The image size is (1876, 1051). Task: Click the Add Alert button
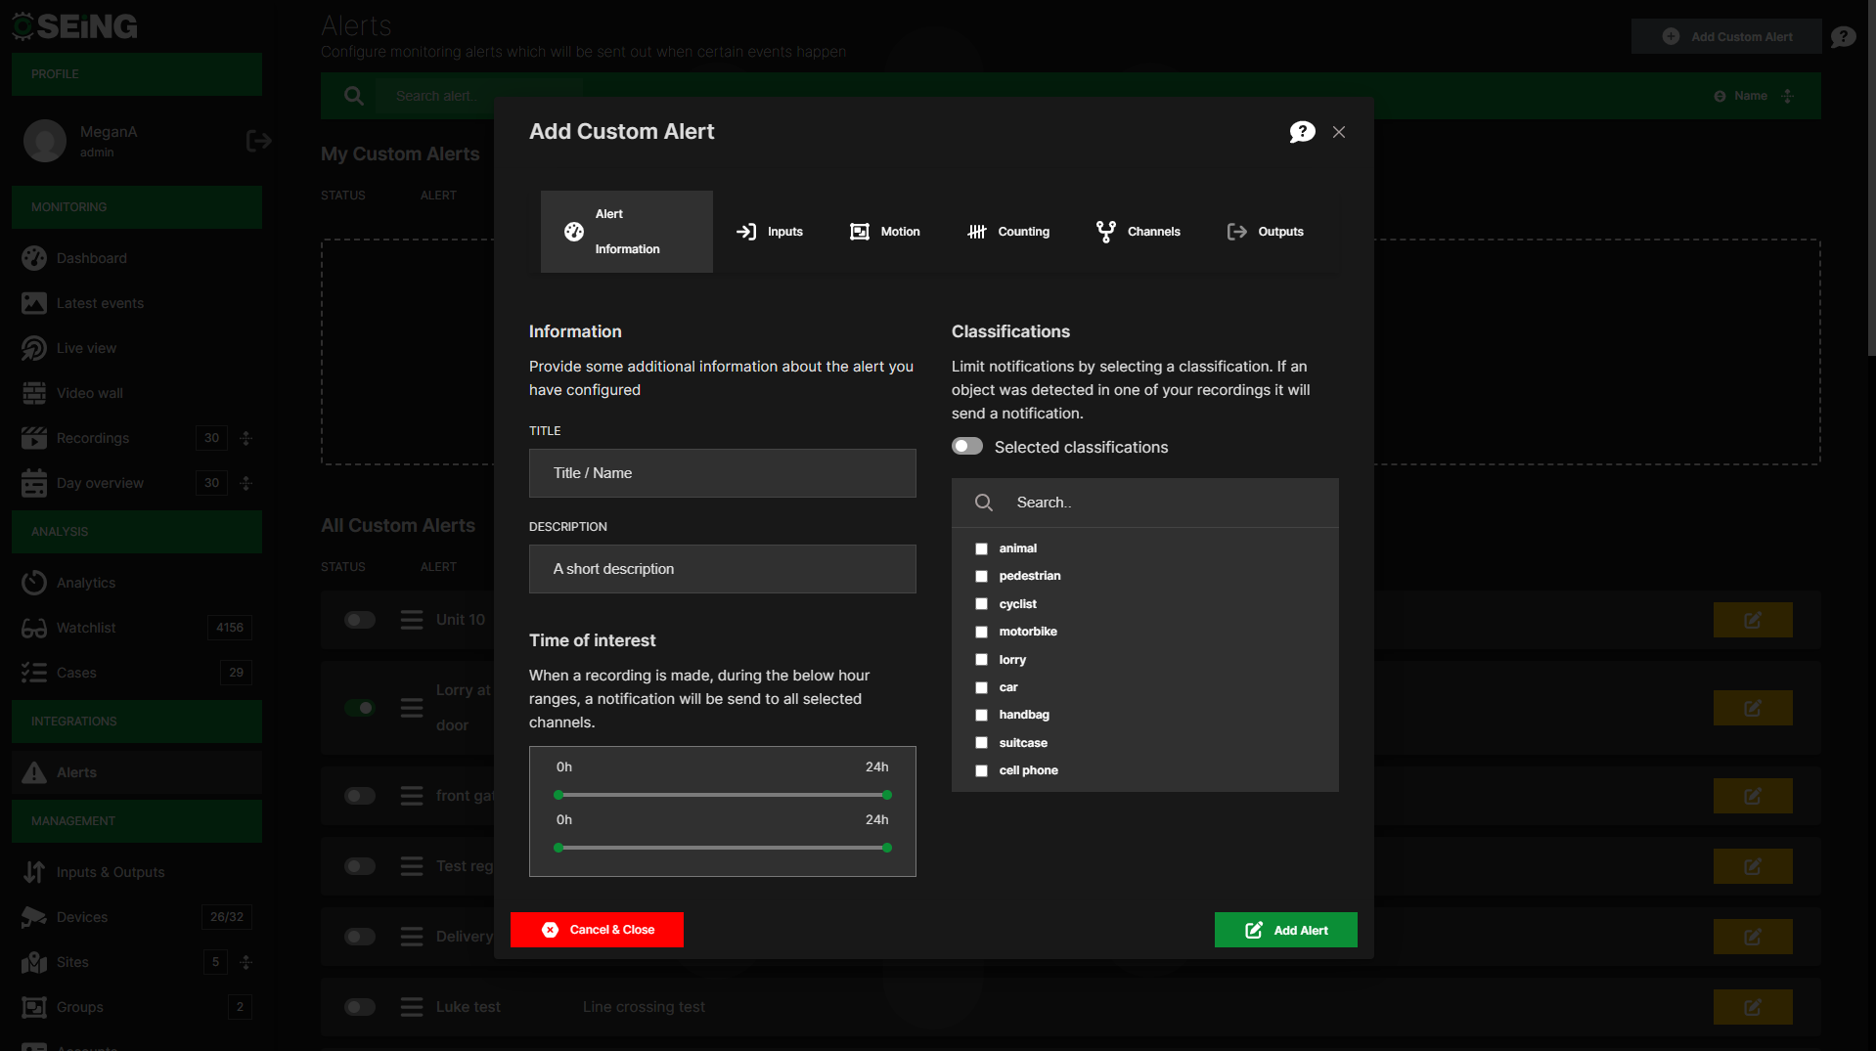pos(1285,930)
